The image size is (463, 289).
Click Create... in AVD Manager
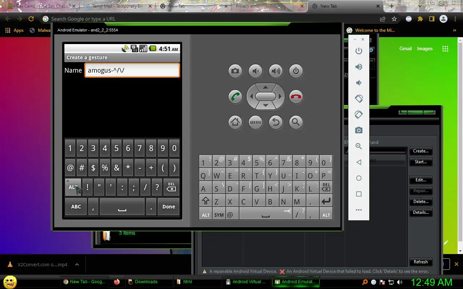pos(421,151)
